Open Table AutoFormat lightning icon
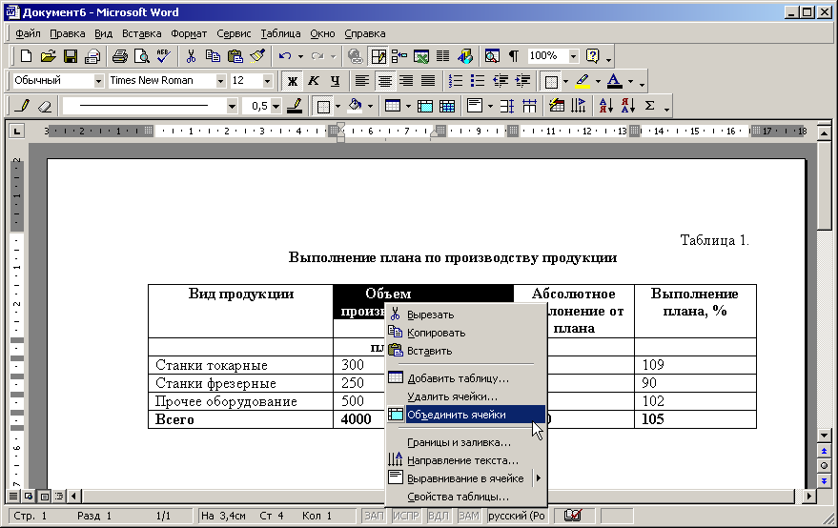 (x=557, y=106)
